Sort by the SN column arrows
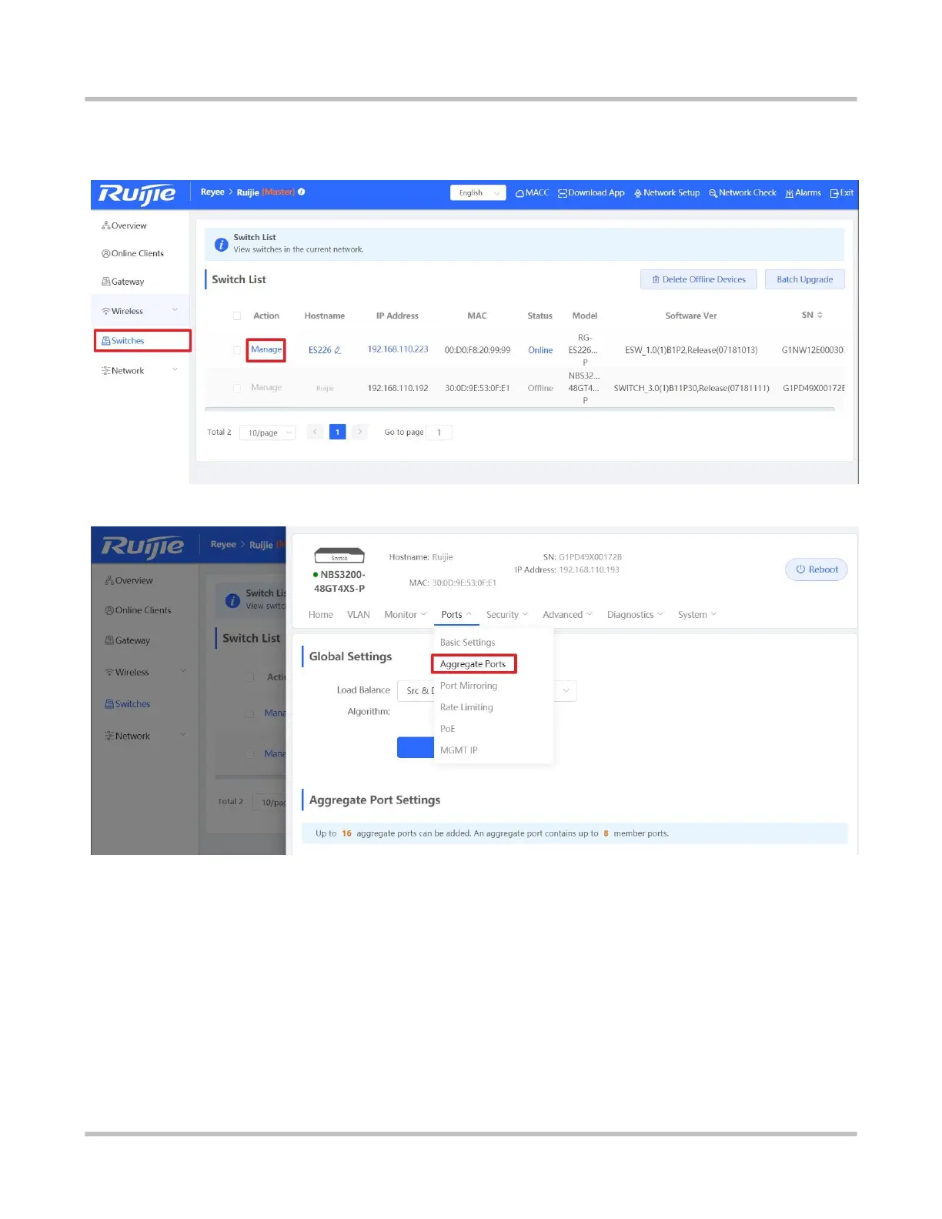Image resolution: width=942 pixels, height=1219 pixels. coord(820,316)
